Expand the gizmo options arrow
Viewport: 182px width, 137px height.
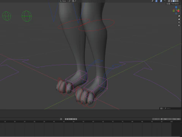click(158, 1)
